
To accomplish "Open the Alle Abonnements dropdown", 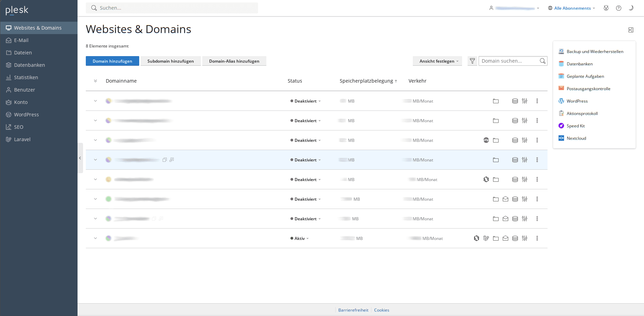I will pos(572,8).
